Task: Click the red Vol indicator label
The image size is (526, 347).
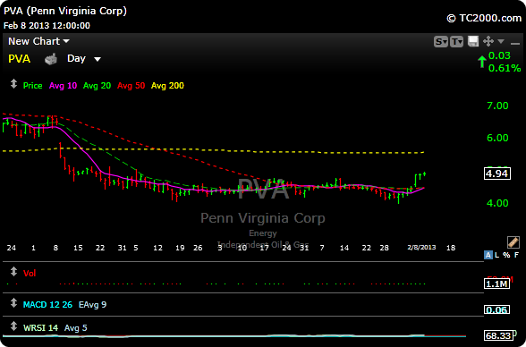Action: (x=30, y=274)
